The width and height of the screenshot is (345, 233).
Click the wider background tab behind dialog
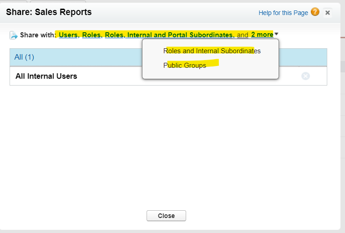point(58,1)
